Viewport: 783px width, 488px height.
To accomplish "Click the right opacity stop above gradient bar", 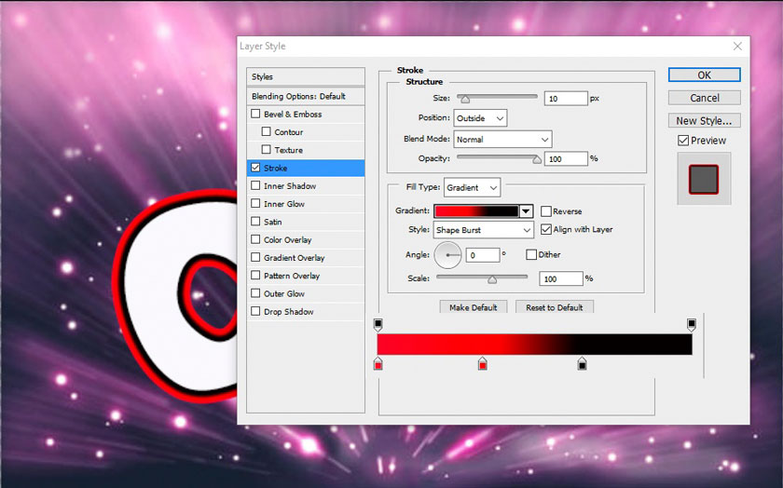I will click(x=691, y=325).
